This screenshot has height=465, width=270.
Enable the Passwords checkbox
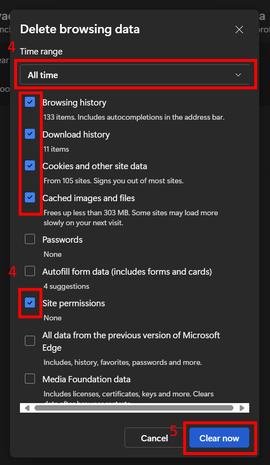30,239
